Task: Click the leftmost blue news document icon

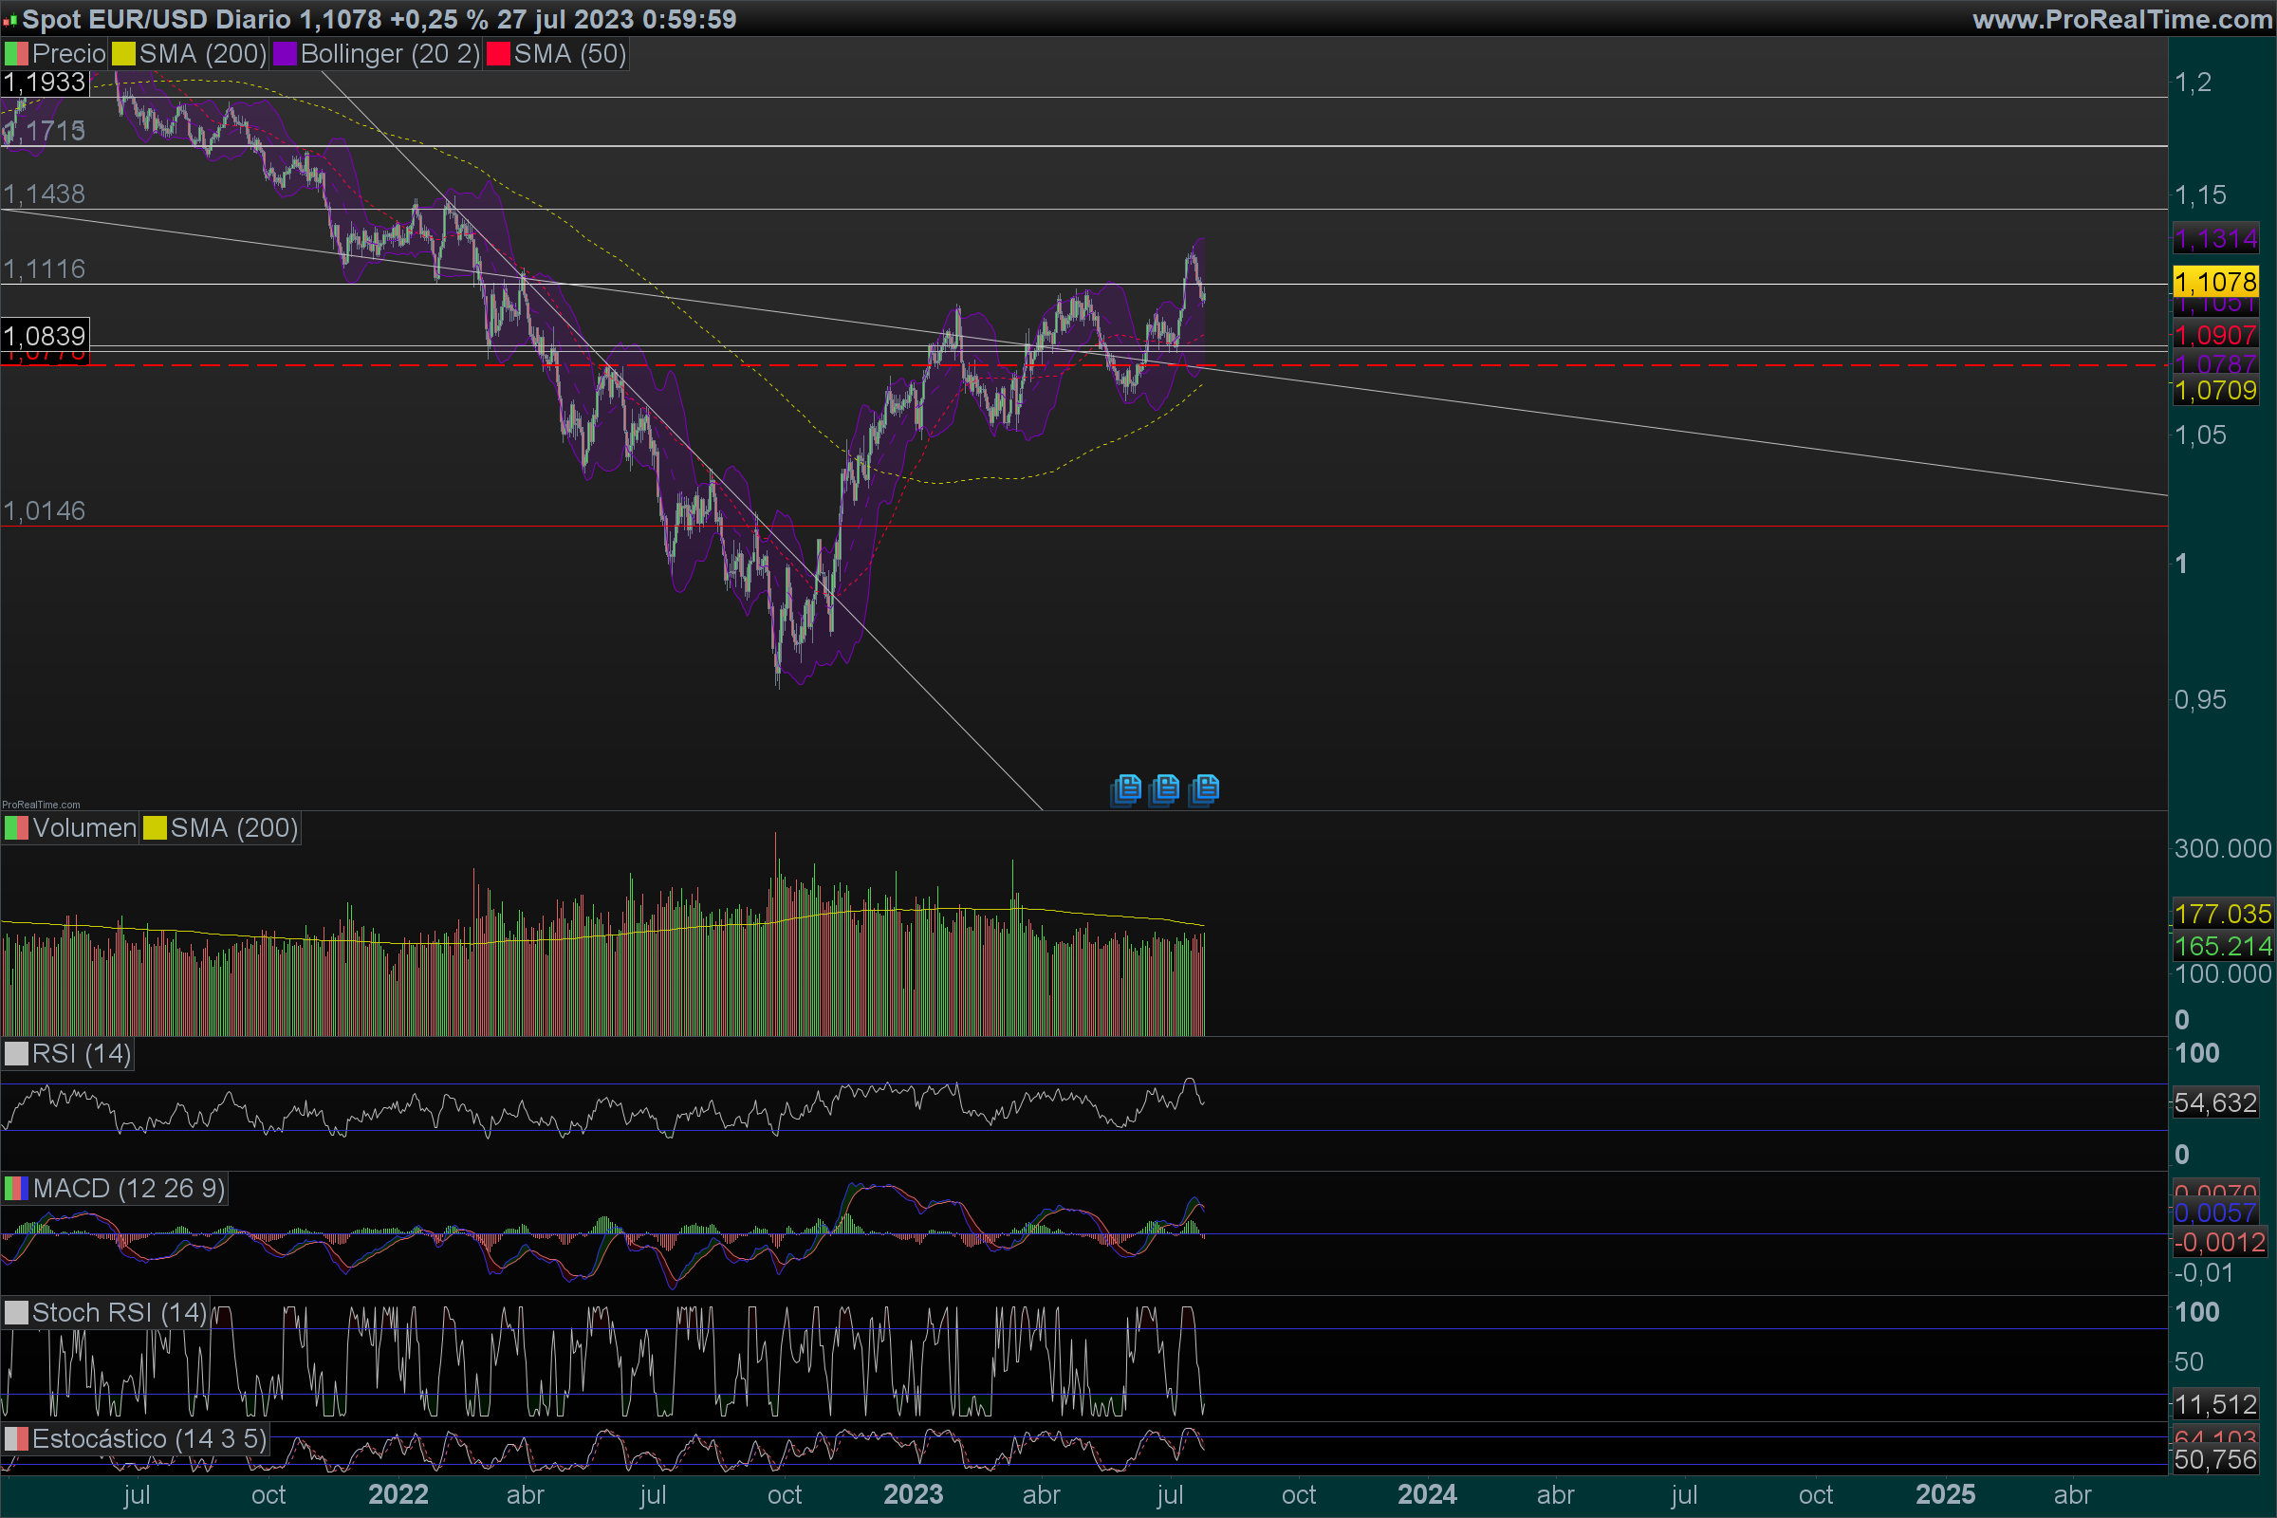Action: click(1127, 789)
